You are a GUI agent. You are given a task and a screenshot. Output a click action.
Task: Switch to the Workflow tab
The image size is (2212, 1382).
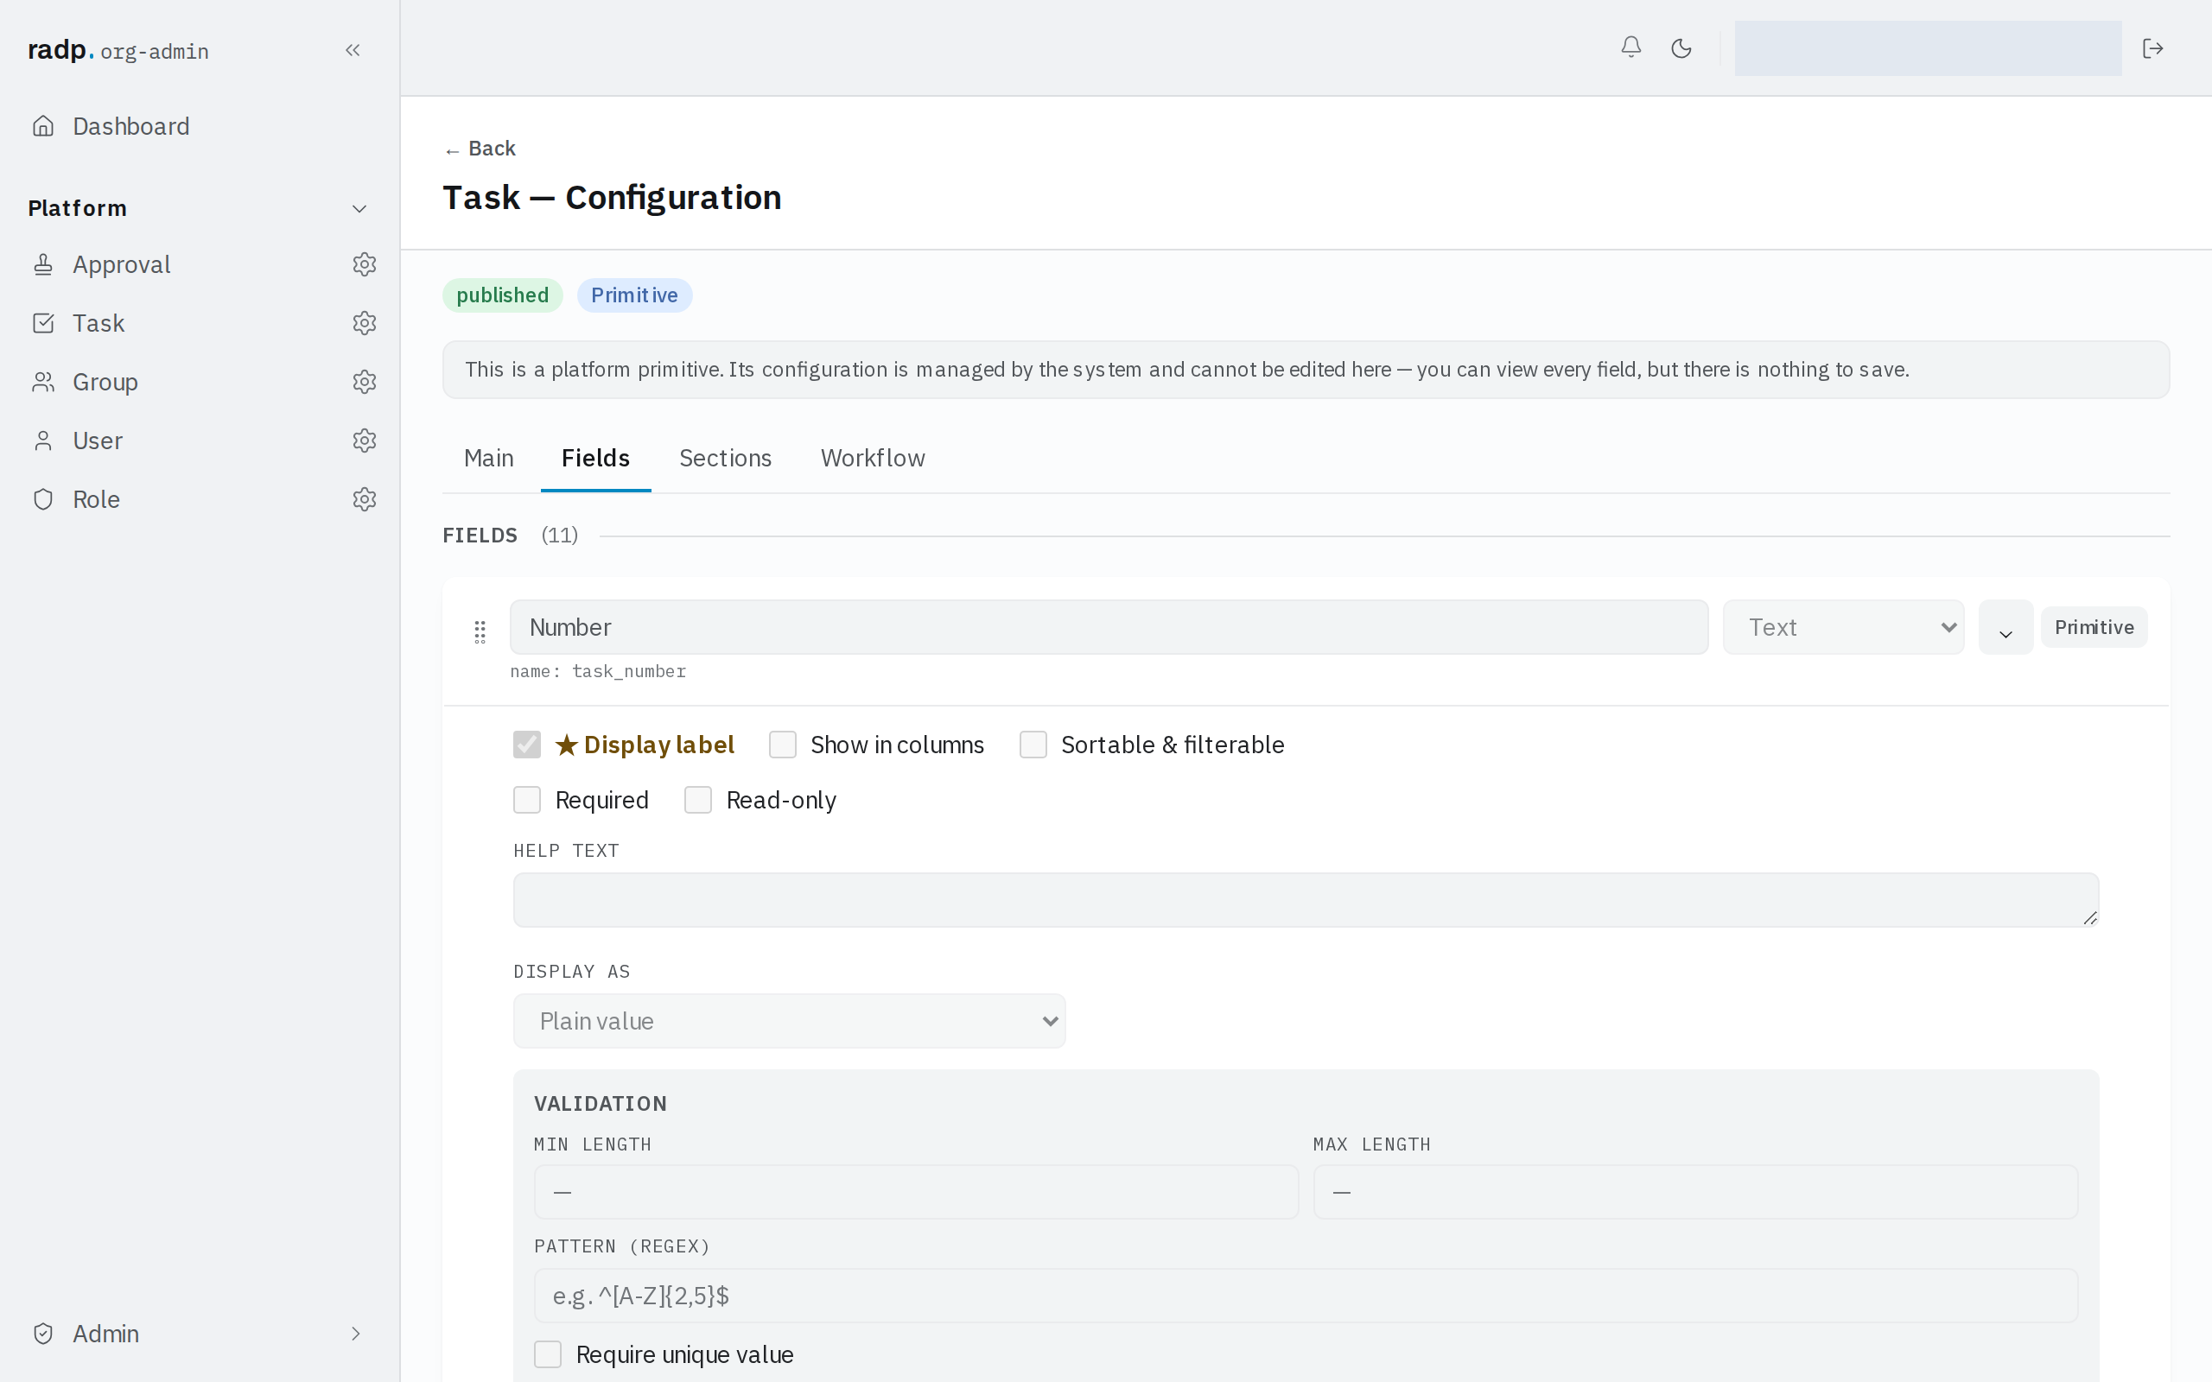(872, 458)
